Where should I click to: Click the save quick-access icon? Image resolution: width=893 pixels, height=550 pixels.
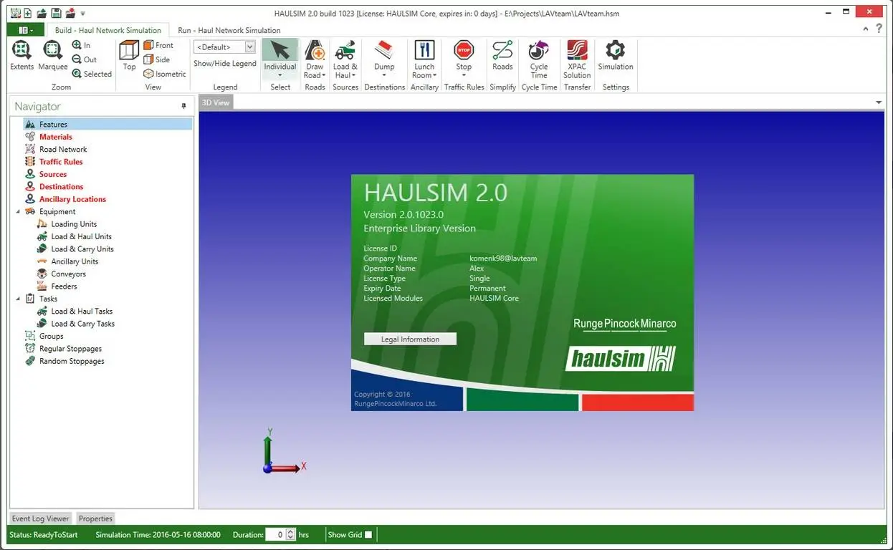click(56, 13)
